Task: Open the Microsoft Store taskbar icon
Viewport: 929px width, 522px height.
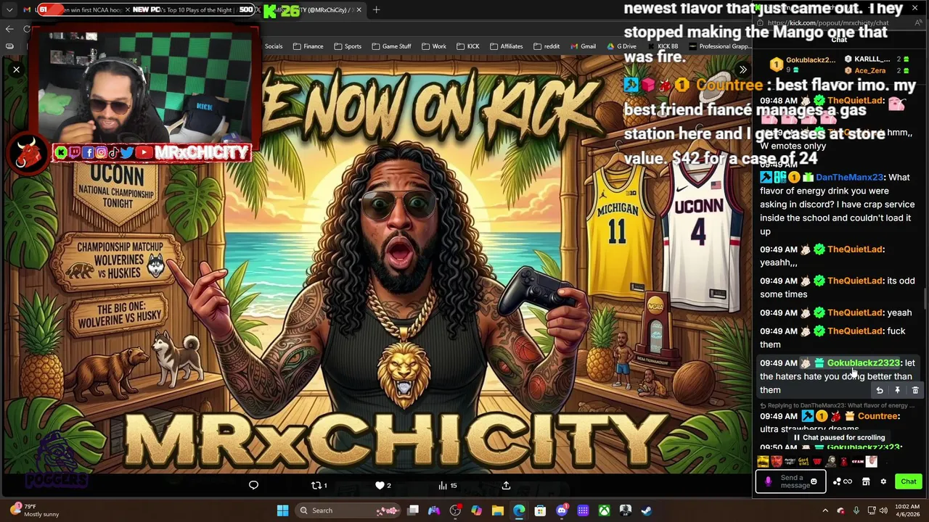Action: (540, 510)
